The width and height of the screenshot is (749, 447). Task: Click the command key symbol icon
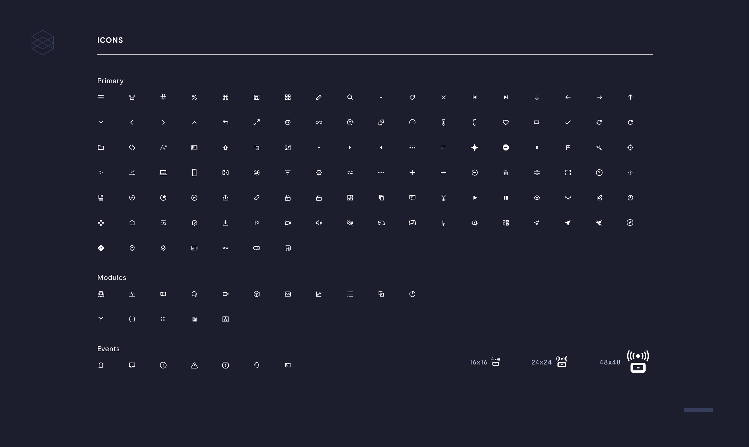225,97
